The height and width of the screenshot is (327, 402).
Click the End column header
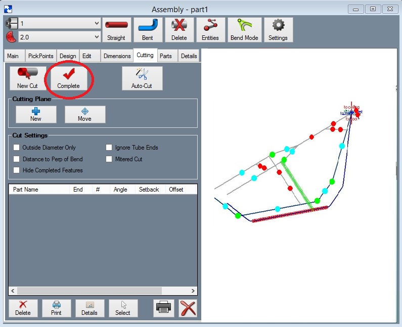[x=80, y=190]
